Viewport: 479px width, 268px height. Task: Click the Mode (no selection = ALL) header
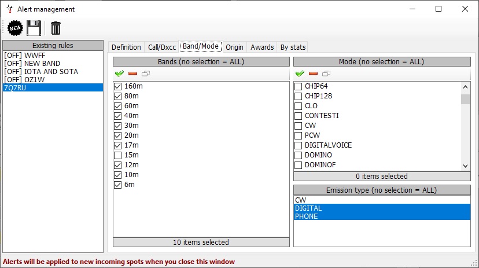coord(382,62)
